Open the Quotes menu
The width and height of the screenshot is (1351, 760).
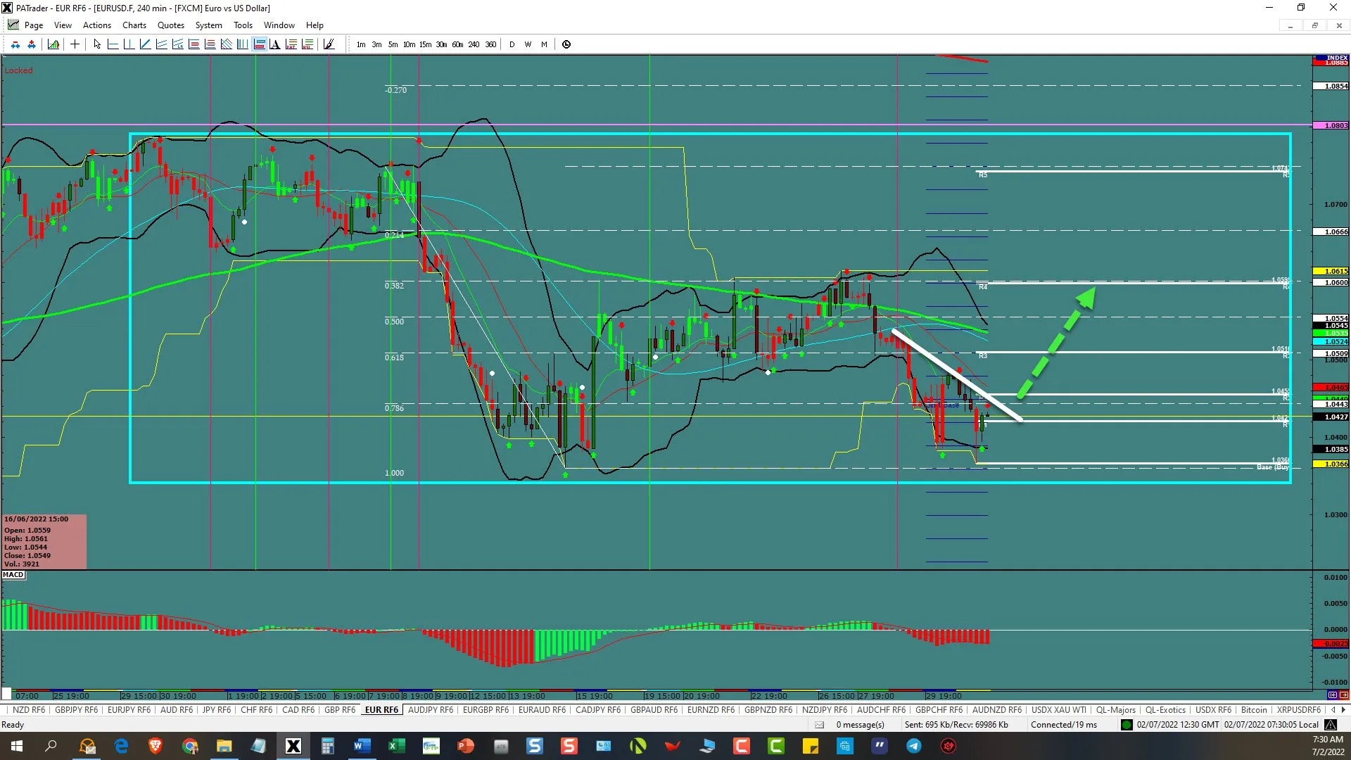point(170,25)
